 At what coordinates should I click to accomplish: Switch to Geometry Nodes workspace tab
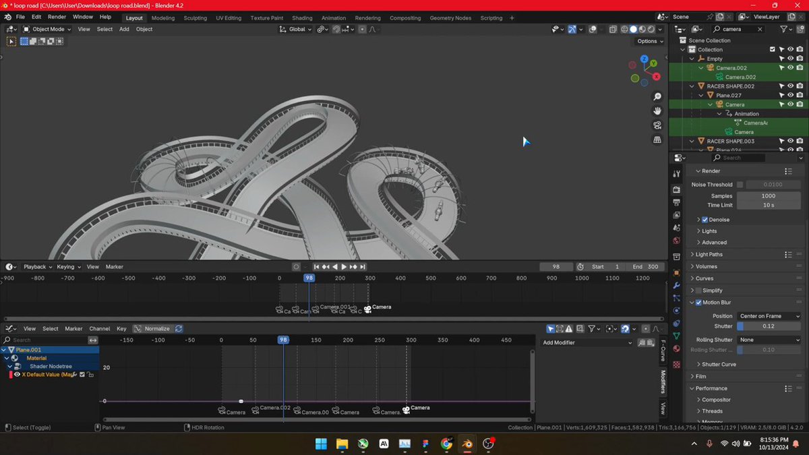450,18
